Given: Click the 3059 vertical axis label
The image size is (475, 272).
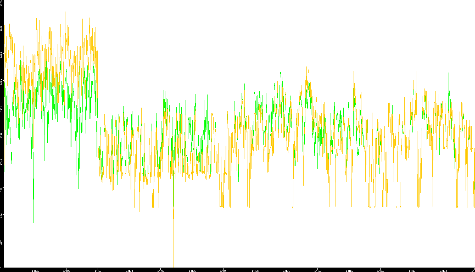Looking at the screenshot, I should tap(2, 82).
